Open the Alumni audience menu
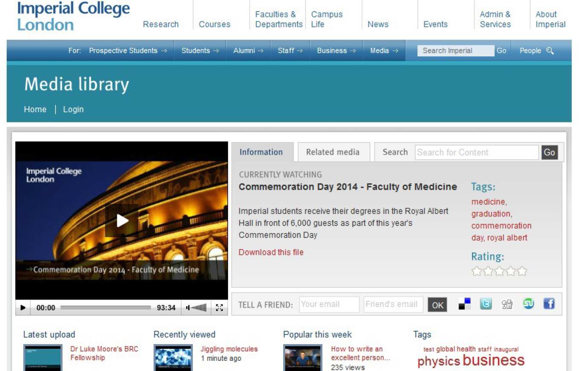 (248, 51)
